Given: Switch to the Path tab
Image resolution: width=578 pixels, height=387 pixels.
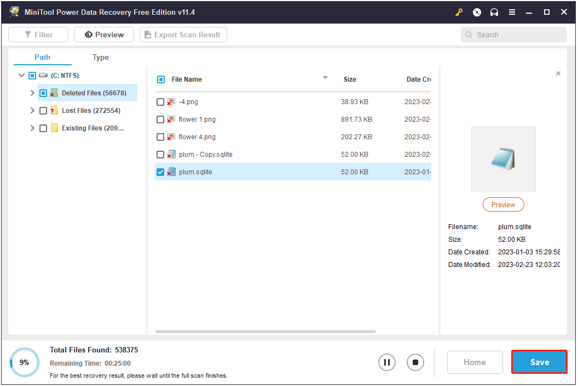Looking at the screenshot, I should 42,57.
